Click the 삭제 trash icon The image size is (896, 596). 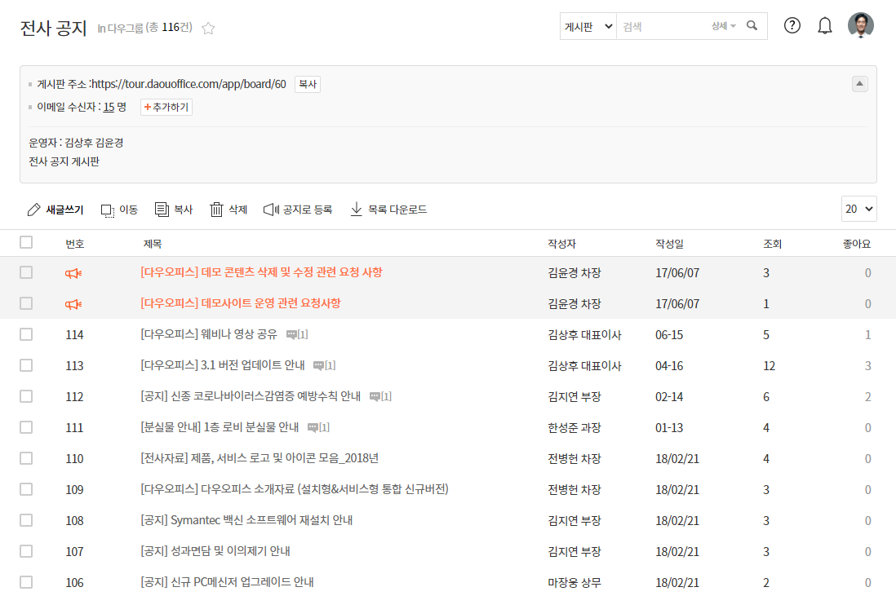pyautogui.click(x=216, y=210)
